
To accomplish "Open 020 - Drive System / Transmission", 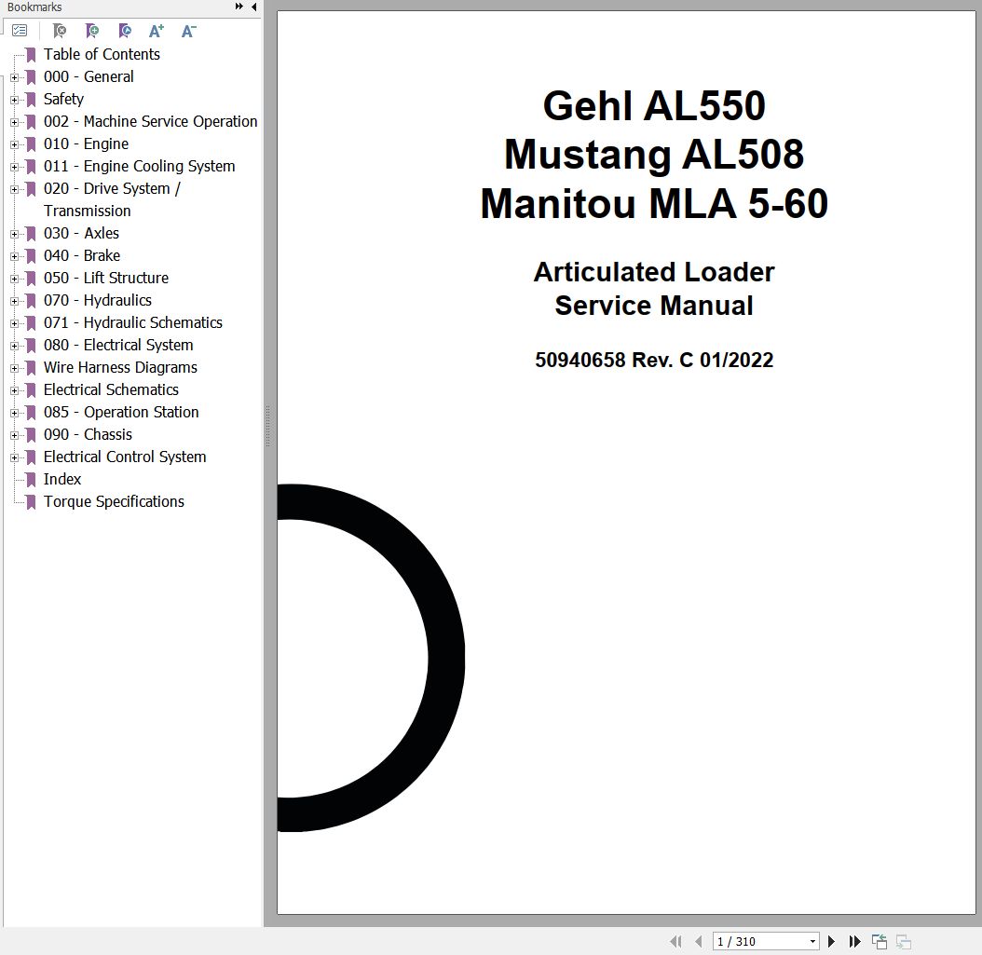I will coord(112,199).
